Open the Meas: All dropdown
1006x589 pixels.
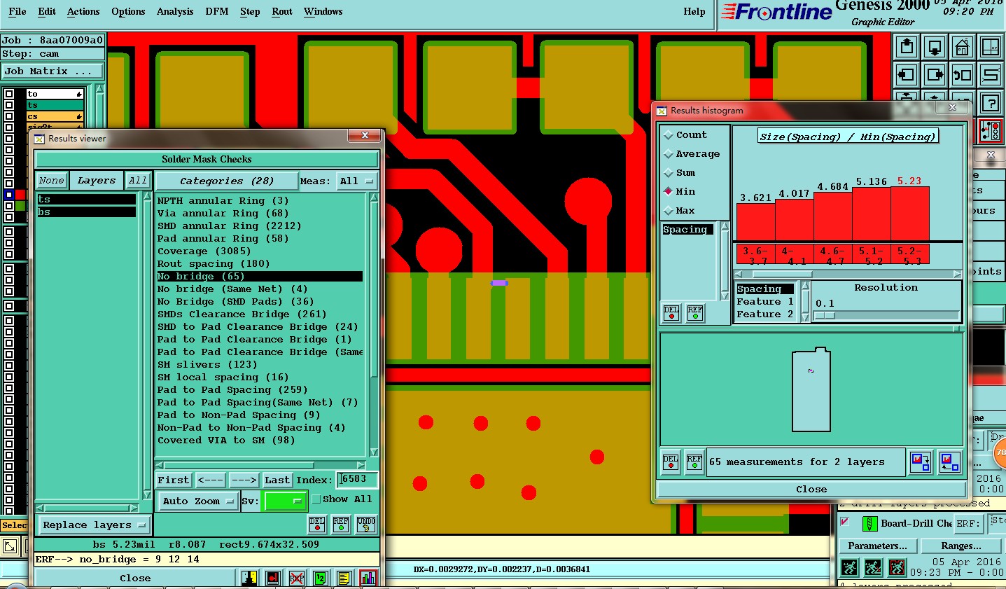357,181
